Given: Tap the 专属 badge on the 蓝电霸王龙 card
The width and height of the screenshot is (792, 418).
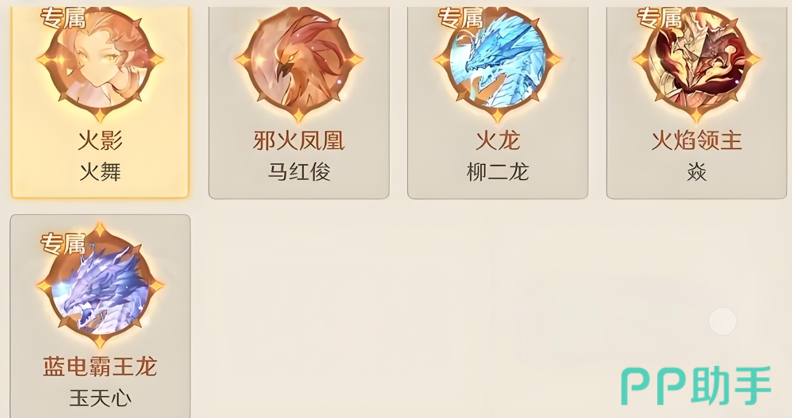Looking at the screenshot, I should click(63, 244).
